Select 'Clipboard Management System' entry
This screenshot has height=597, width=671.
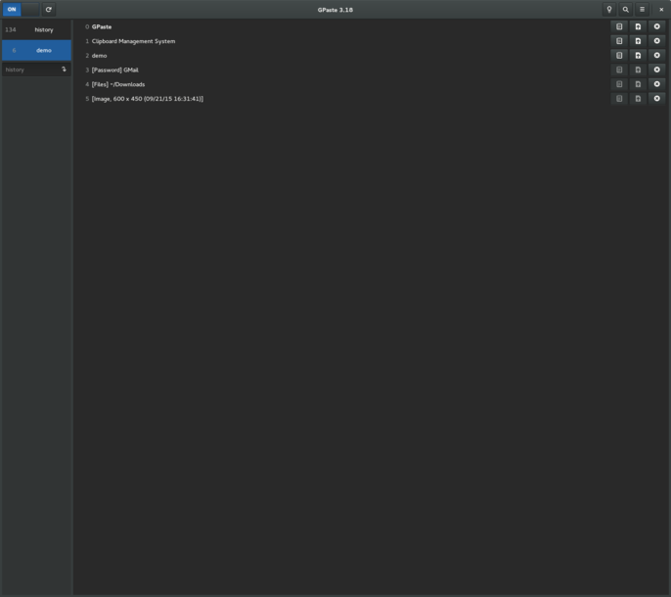pos(133,41)
